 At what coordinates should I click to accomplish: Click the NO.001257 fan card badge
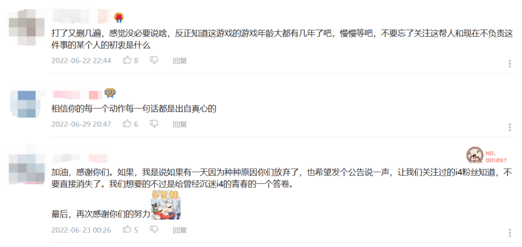486,157
